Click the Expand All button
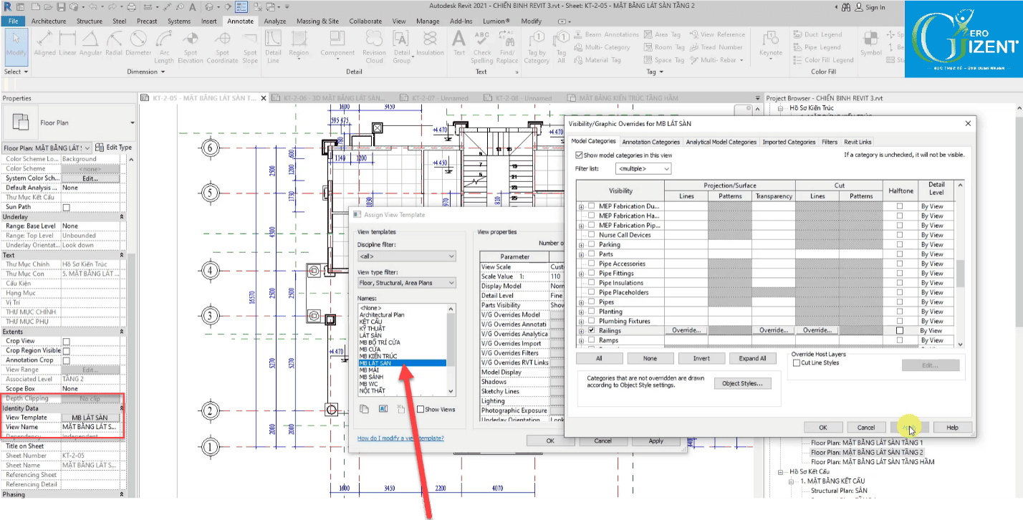The image size is (1023, 520). (x=752, y=358)
